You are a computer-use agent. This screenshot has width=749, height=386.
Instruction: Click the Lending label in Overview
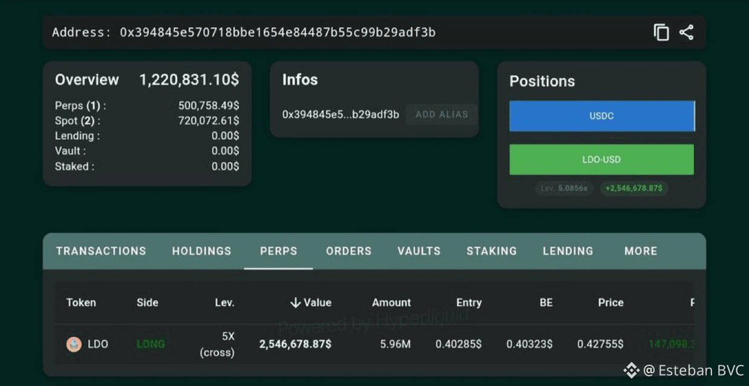coord(77,136)
